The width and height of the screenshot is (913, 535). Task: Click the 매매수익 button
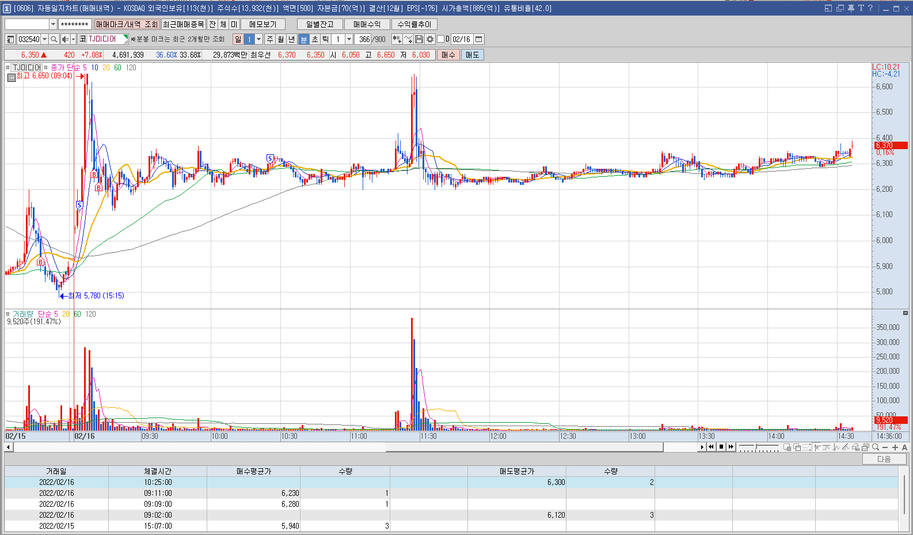[x=367, y=24]
